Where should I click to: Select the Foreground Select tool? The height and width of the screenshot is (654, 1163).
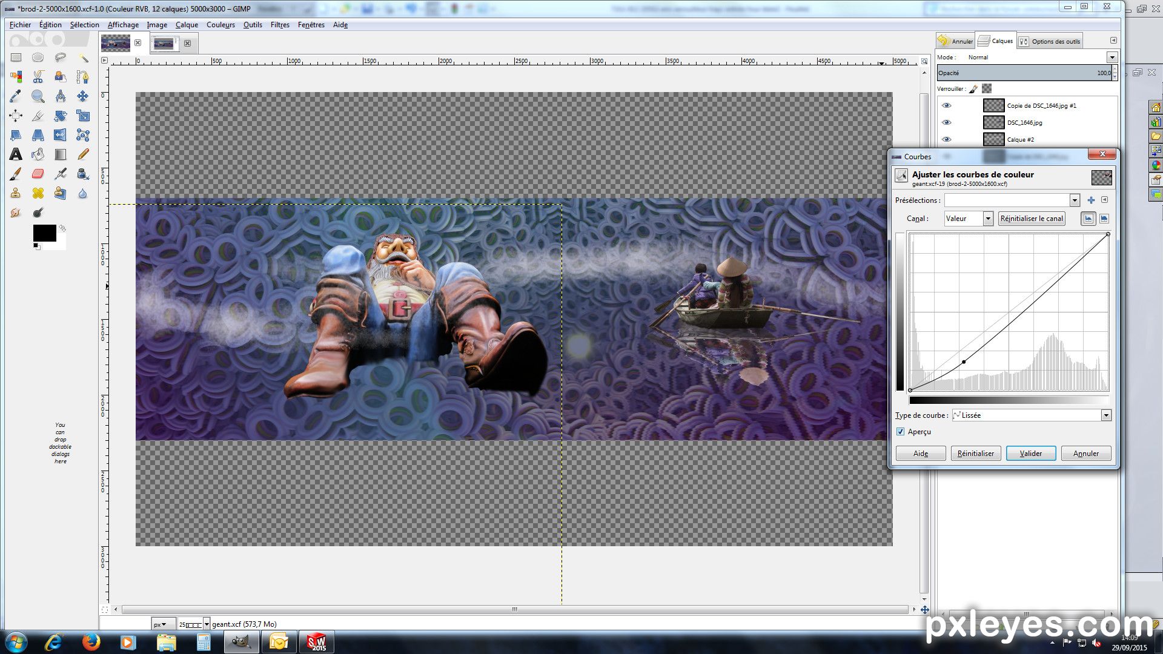pyautogui.click(x=60, y=77)
